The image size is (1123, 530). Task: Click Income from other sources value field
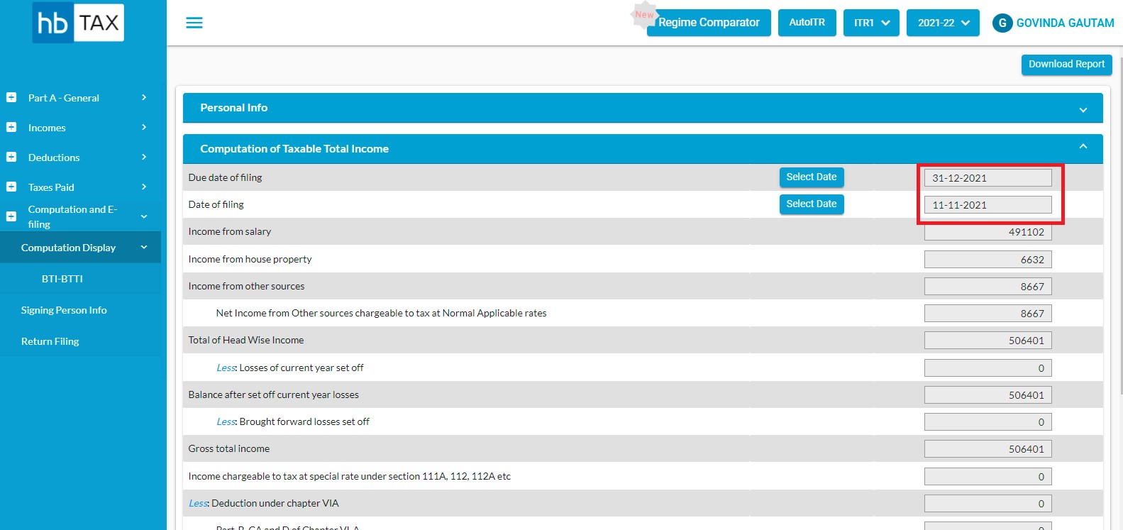pyautogui.click(x=988, y=287)
